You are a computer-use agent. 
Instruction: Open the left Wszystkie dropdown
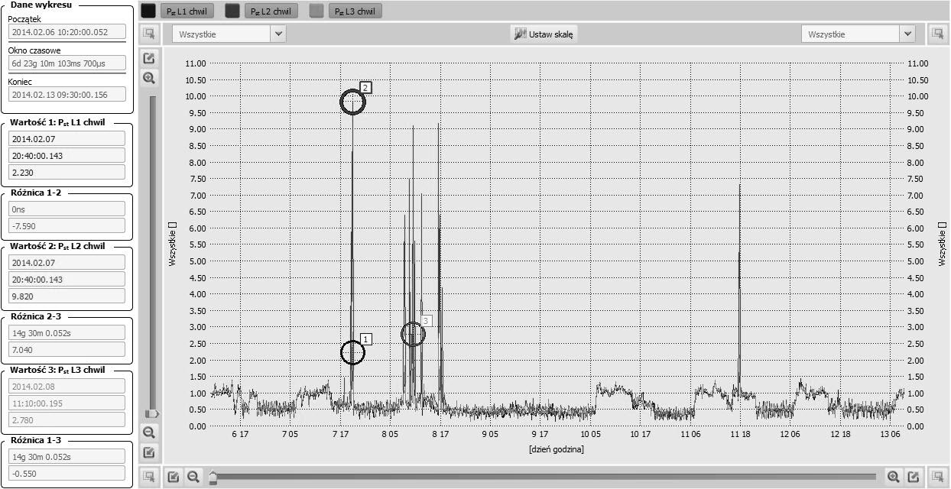[x=229, y=34]
